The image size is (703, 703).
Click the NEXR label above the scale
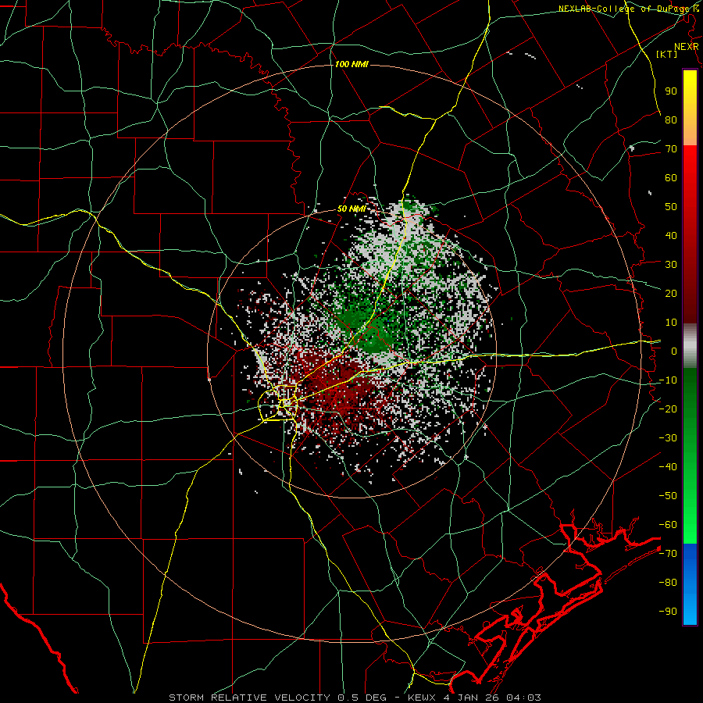pyautogui.click(x=687, y=47)
